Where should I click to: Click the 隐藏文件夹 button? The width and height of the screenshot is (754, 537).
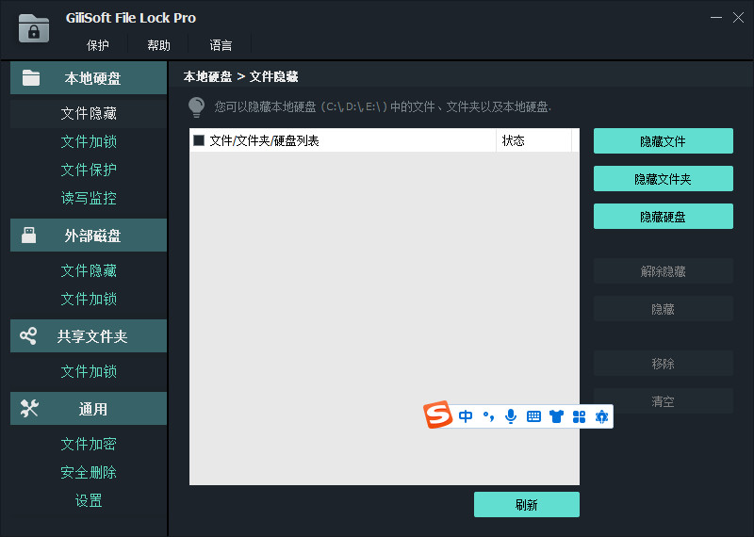click(x=664, y=179)
